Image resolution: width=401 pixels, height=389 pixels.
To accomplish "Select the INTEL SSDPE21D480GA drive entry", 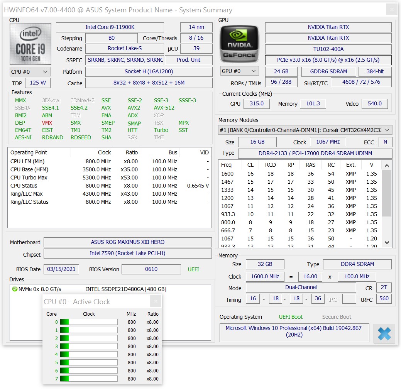I will 126,289.
